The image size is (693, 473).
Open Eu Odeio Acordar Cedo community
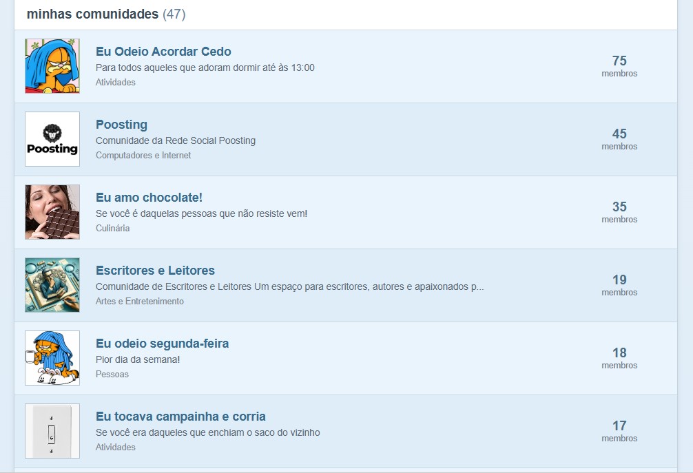coord(163,52)
